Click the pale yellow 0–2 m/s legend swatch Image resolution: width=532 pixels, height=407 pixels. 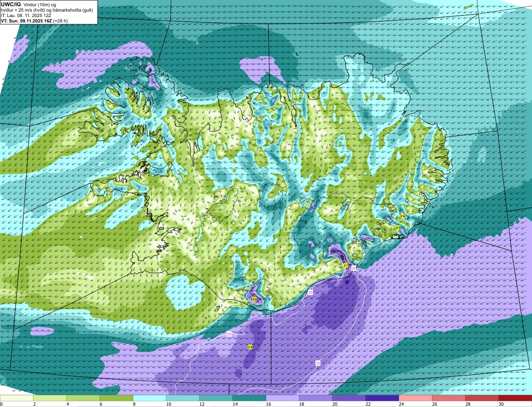point(17,398)
